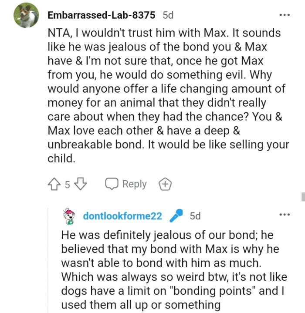Open the Embarrassed-Lab-8375 dog avatar
The image size is (305, 313).
tap(26, 15)
